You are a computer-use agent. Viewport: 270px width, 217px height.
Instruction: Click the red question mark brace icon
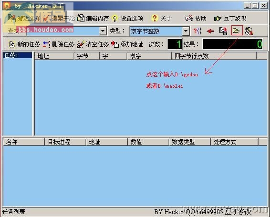coord(197,31)
